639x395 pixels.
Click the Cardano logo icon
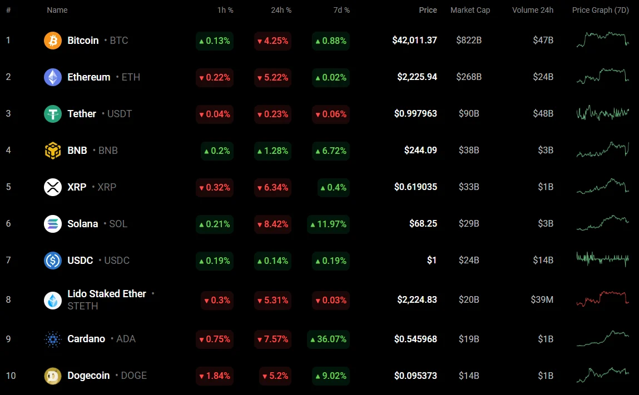click(53, 339)
